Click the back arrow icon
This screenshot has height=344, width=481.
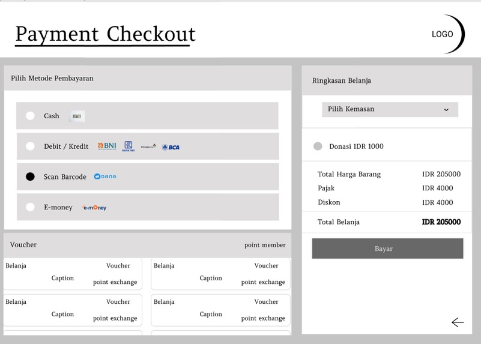(458, 322)
